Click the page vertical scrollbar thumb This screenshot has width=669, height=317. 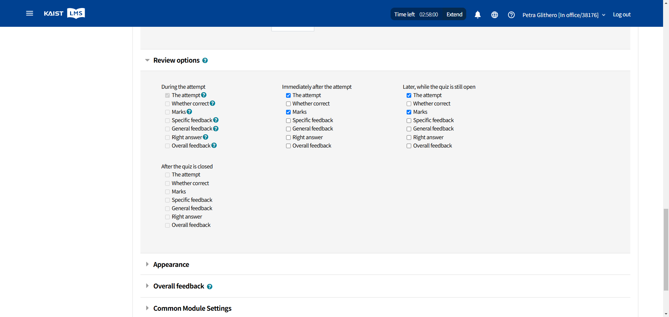click(666, 249)
